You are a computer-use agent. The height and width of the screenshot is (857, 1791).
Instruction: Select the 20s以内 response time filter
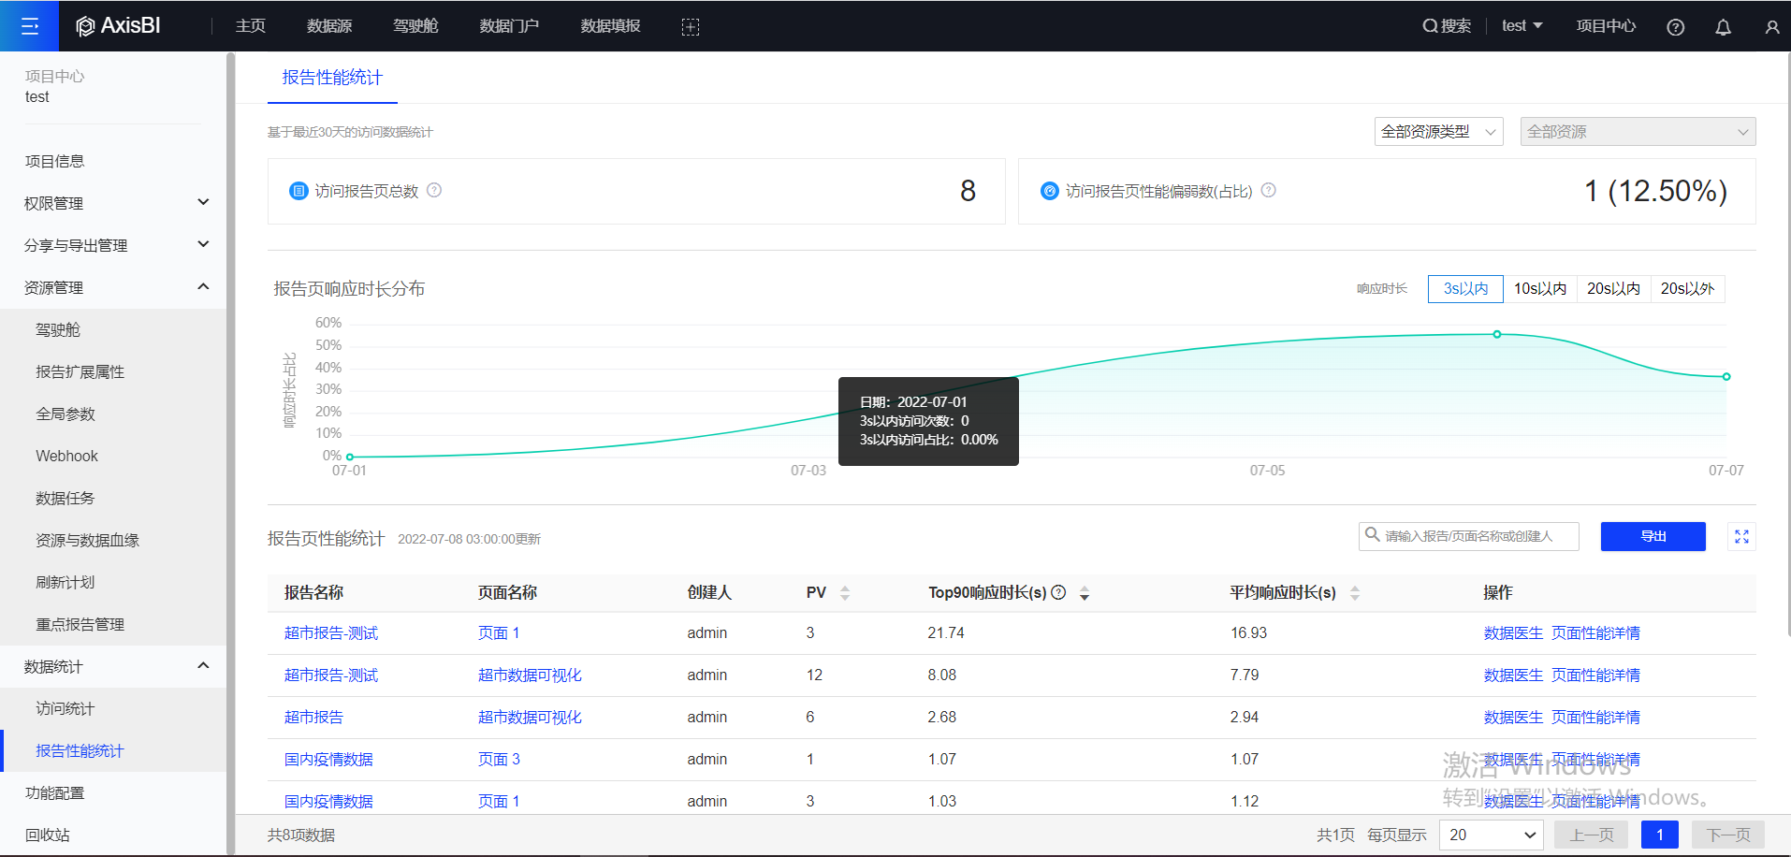(x=1613, y=289)
